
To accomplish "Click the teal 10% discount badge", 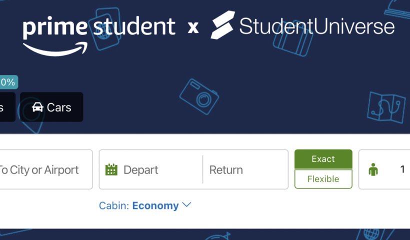I will tap(7, 82).
